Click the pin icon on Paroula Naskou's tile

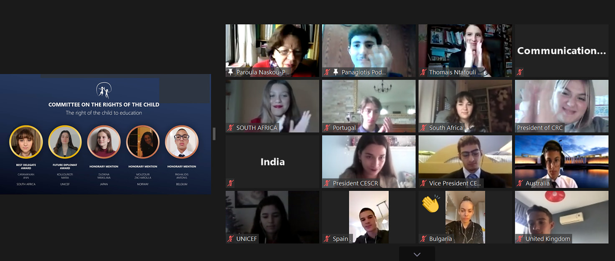pyautogui.click(x=230, y=72)
